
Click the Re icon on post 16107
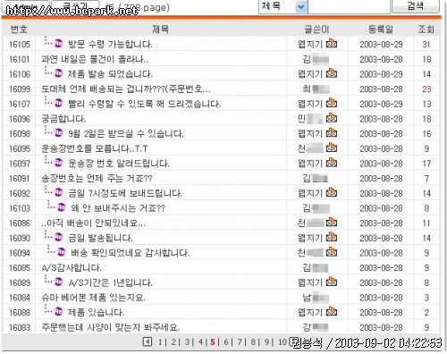[58, 103]
